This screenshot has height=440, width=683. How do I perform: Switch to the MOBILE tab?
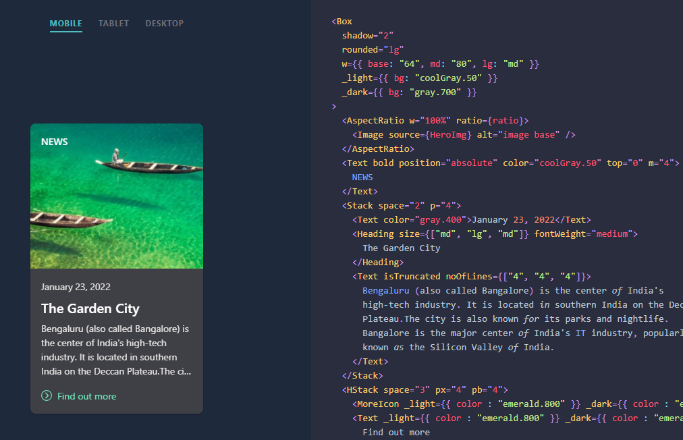[x=65, y=24]
